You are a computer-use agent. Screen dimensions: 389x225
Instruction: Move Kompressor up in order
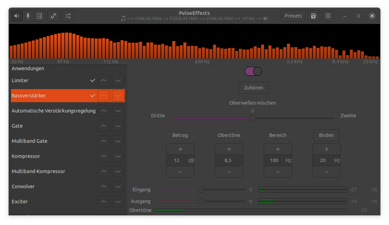(104, 156)
